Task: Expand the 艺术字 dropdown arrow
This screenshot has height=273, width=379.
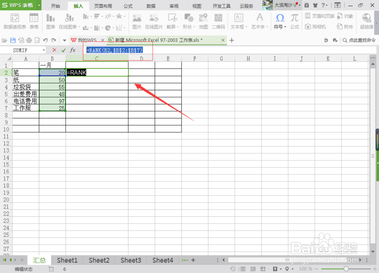Action: [x=267, y=27]
